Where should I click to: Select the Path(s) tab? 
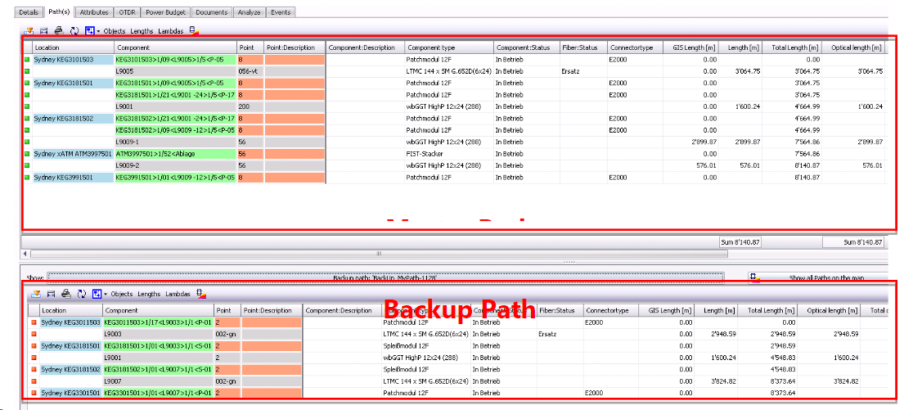click(60, 11)
